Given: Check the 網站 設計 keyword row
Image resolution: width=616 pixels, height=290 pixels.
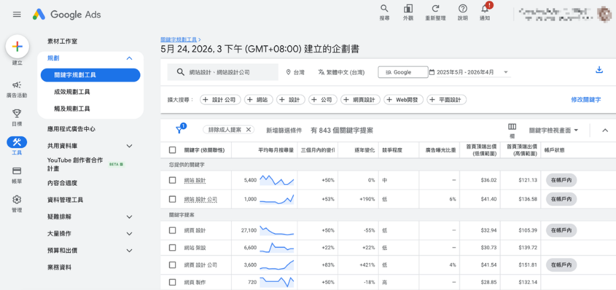Looking at the screenshot, I should 172,180.
